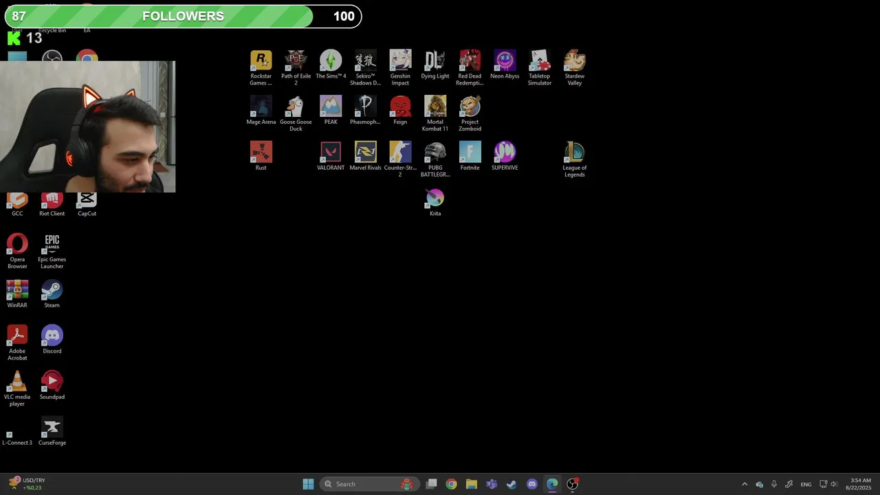Image resolution: width=880 pixels, height=495 pixels.
Task: Open Task View on taskbar
Action: pos(431,484)
